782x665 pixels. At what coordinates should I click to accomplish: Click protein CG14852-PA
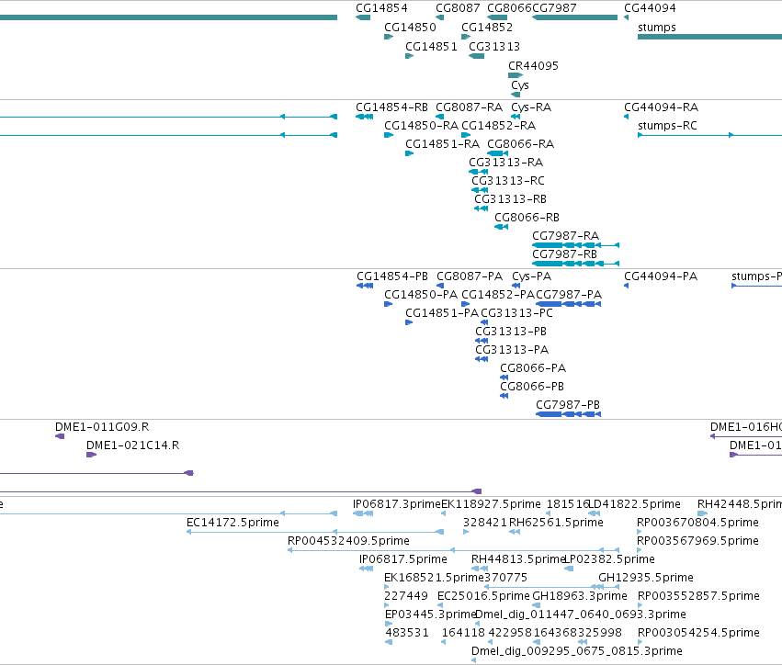498,295
